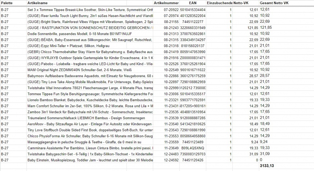This screenshot has width=314, height=171.
Task: Click the 31,09 value under Gesamt Netto VK
Action: [265, 154]
